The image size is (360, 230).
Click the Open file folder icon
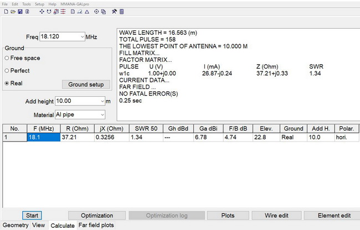[12, 12]
